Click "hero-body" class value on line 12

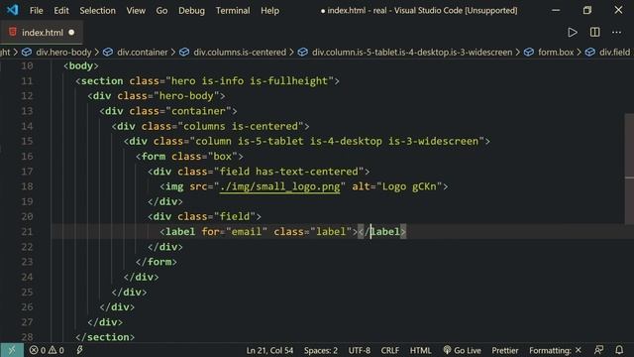coord(186,96)
